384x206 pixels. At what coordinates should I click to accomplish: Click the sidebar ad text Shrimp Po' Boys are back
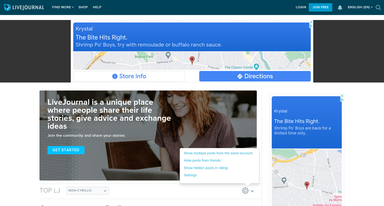(302, 130)
